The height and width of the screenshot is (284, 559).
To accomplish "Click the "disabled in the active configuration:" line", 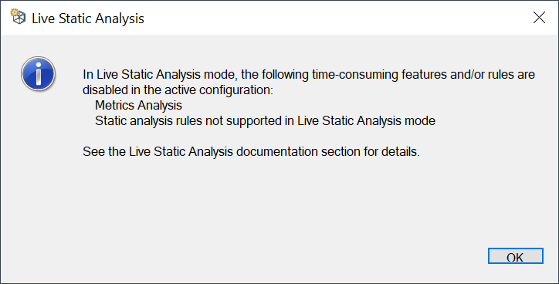I will click(178, 90).
